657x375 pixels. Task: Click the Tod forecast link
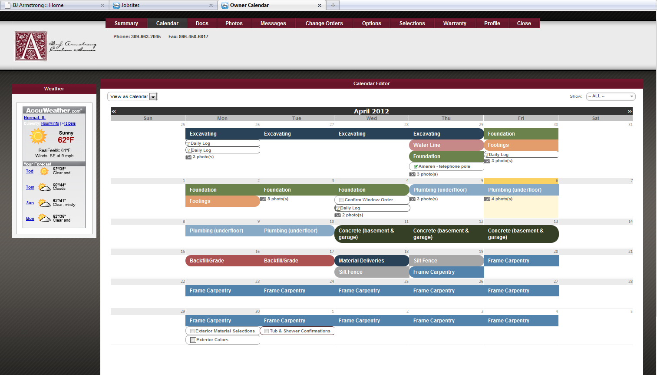point(30,171)
